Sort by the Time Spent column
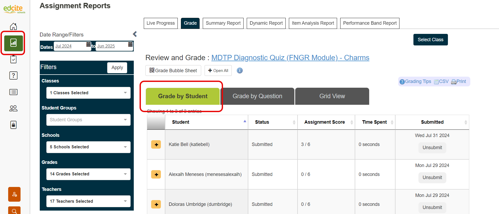The image size is (499, 214). [x=375, y=122]
